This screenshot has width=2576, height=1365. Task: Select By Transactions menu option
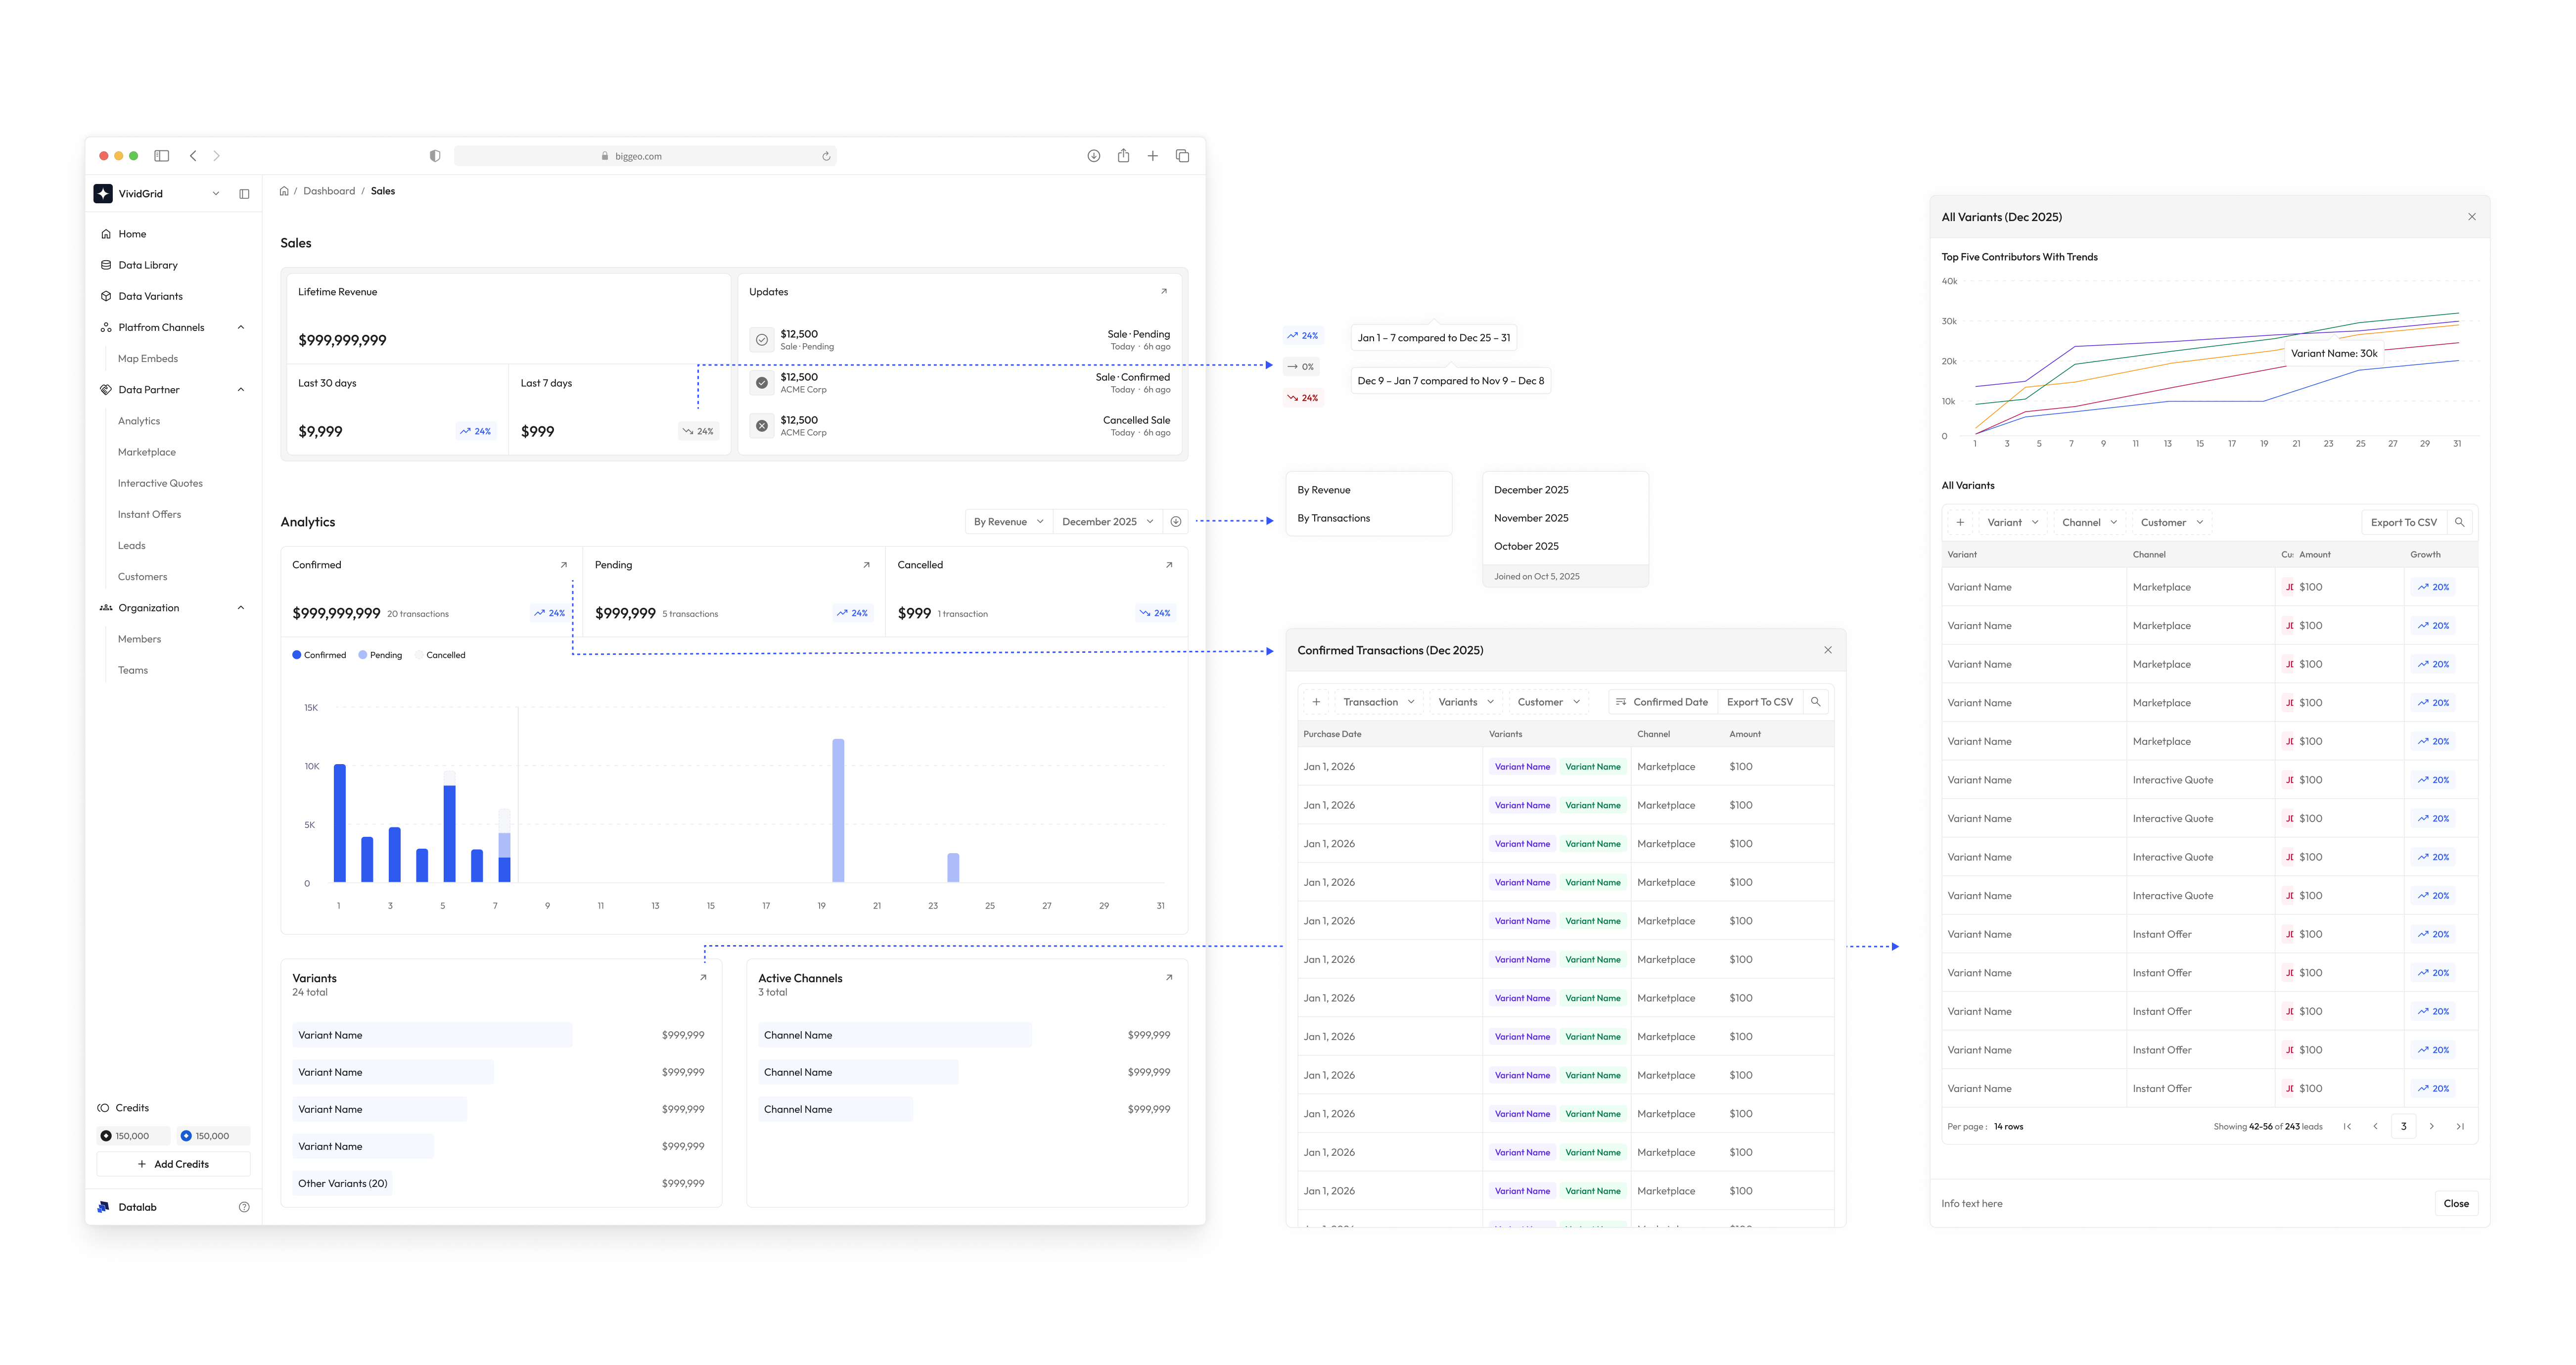[x=1333, y=518]
